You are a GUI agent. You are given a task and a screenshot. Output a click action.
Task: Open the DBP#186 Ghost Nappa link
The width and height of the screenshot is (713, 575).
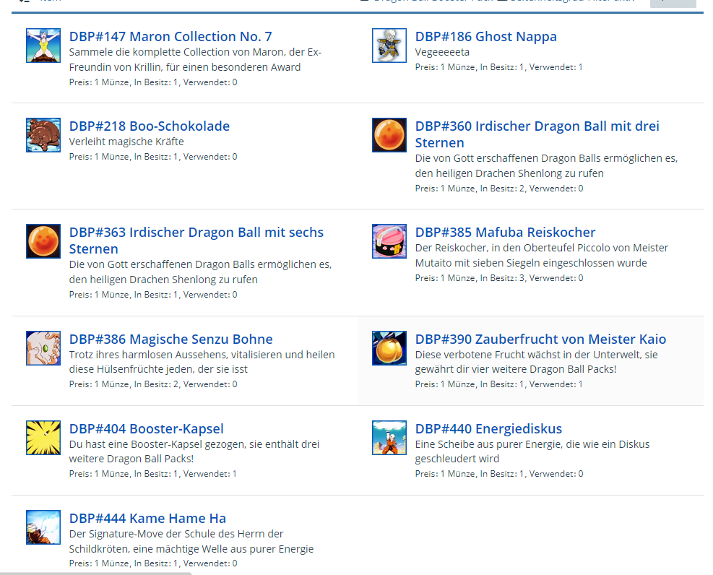485,37
